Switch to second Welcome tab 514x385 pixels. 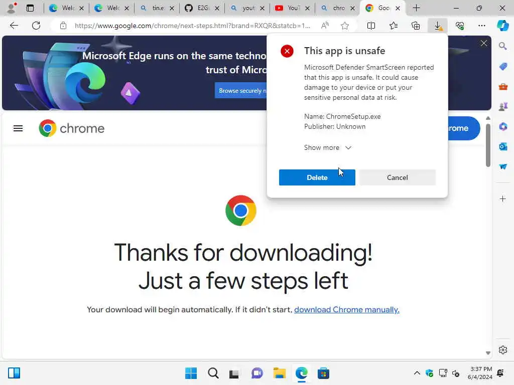(112, 8)
